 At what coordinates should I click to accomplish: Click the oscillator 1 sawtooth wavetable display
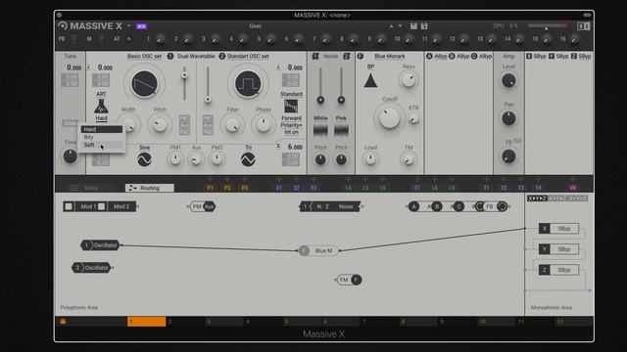(144, 84)
